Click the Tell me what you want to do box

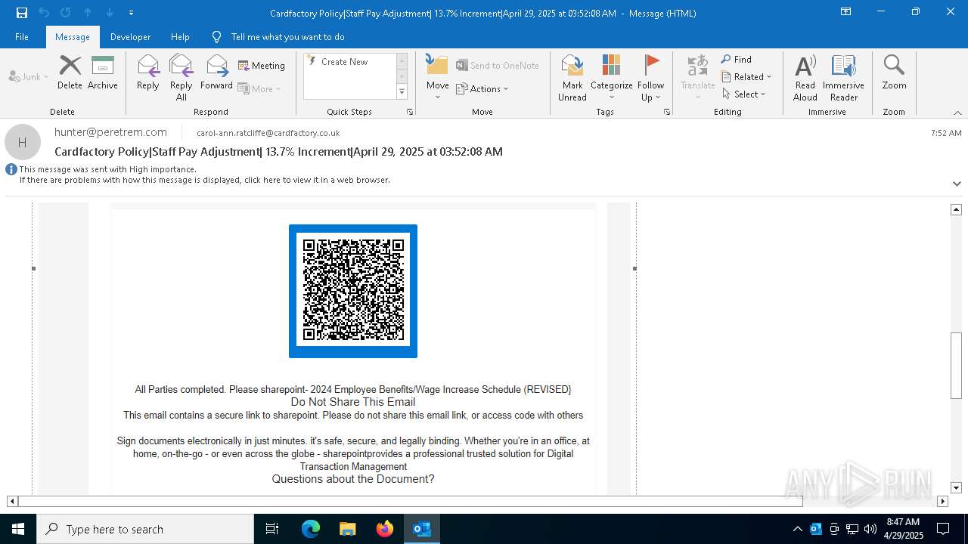pyautogui.click(x=288, y=37)
